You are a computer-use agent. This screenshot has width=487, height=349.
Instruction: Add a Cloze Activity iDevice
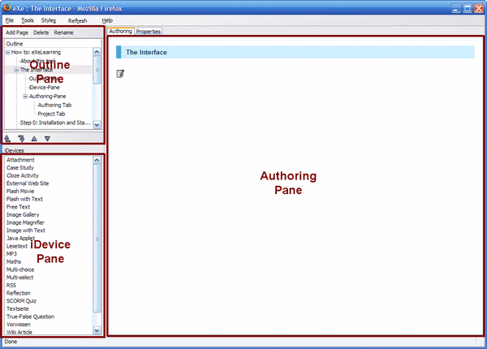24,175
